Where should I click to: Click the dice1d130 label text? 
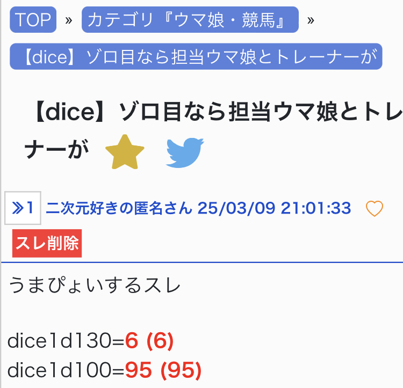[66, 340]
